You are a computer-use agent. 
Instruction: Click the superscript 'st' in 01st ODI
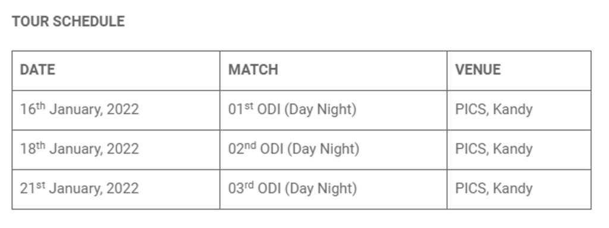[249, 106]
